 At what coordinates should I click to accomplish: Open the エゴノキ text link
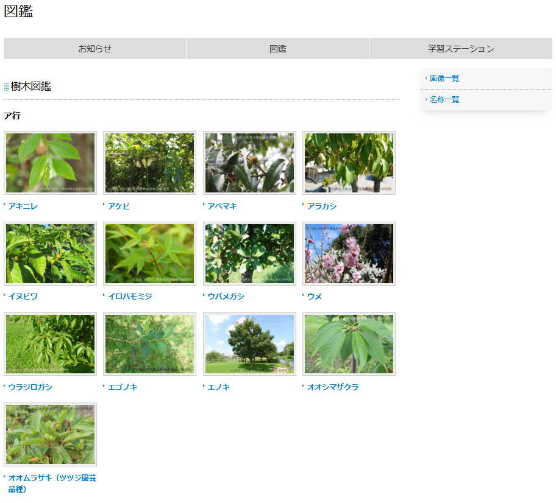[x=123, y=387]
